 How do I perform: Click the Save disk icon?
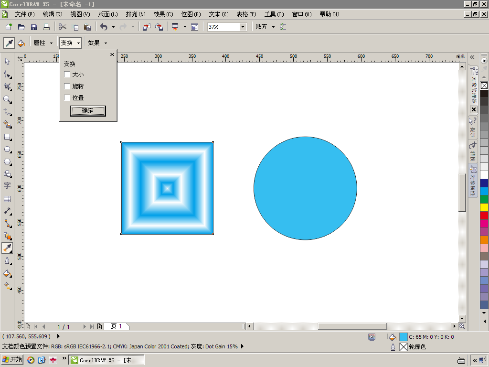34,27
